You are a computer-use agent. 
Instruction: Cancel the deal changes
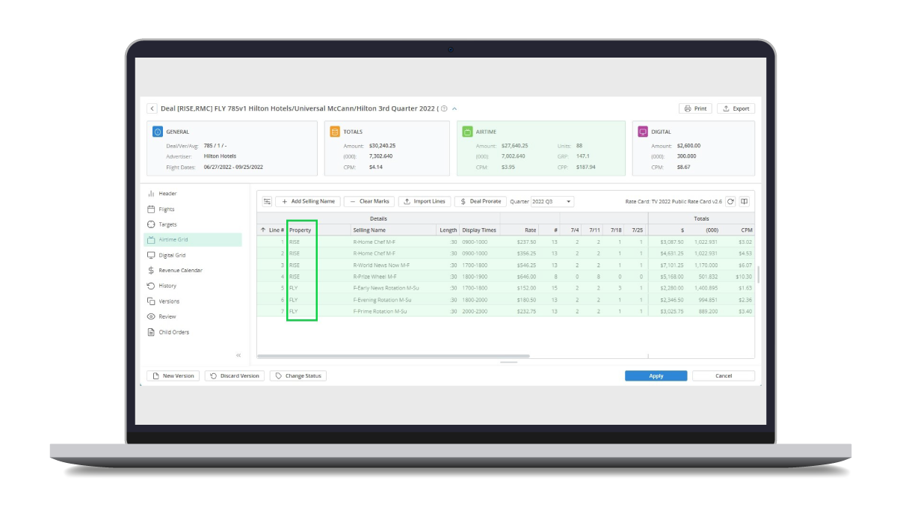pos(724,375)
